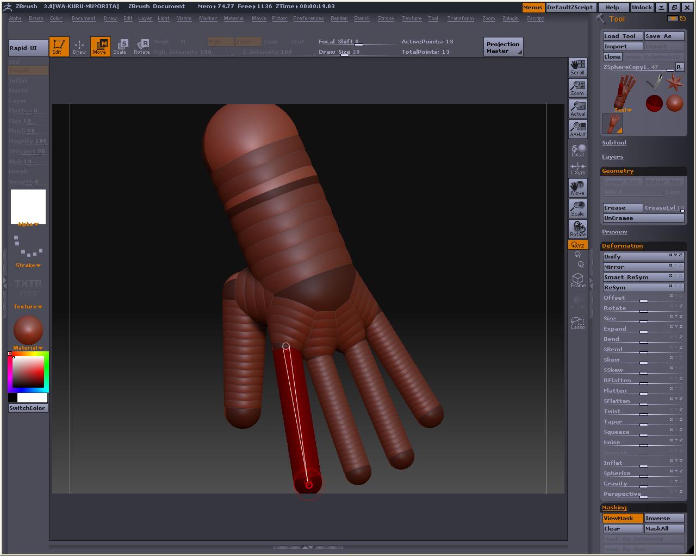Select the dark red ZSphere tool thumbnail
This screenshot has height=556, width=696.
[x=654, y=103]
